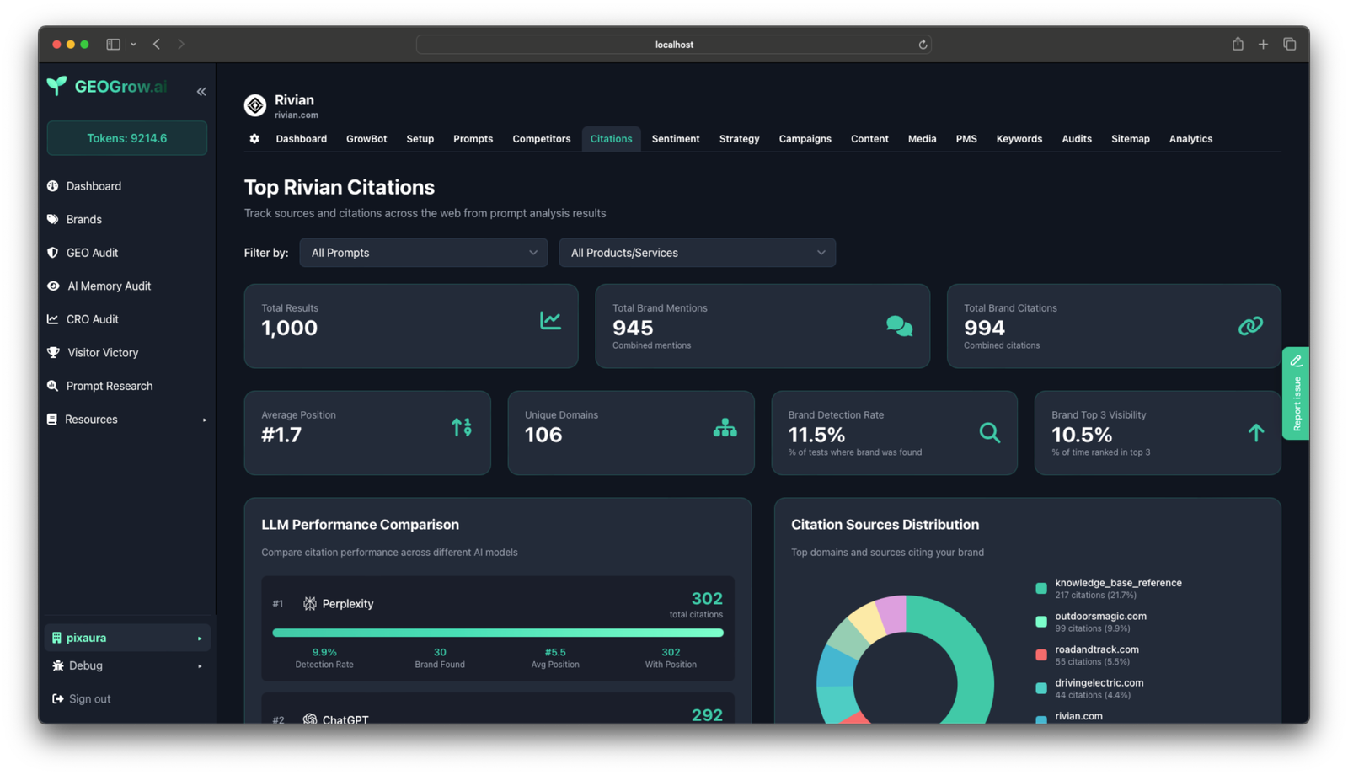1348x775 pixels.
Task: Click the ChatGPT model icon
Action: coord(310,719)
